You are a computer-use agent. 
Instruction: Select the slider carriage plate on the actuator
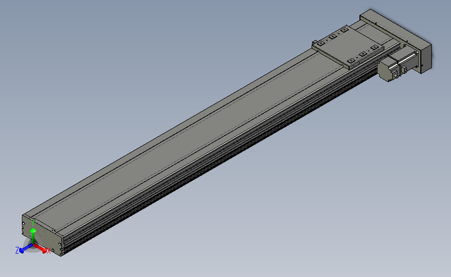[x=349, y=48]
